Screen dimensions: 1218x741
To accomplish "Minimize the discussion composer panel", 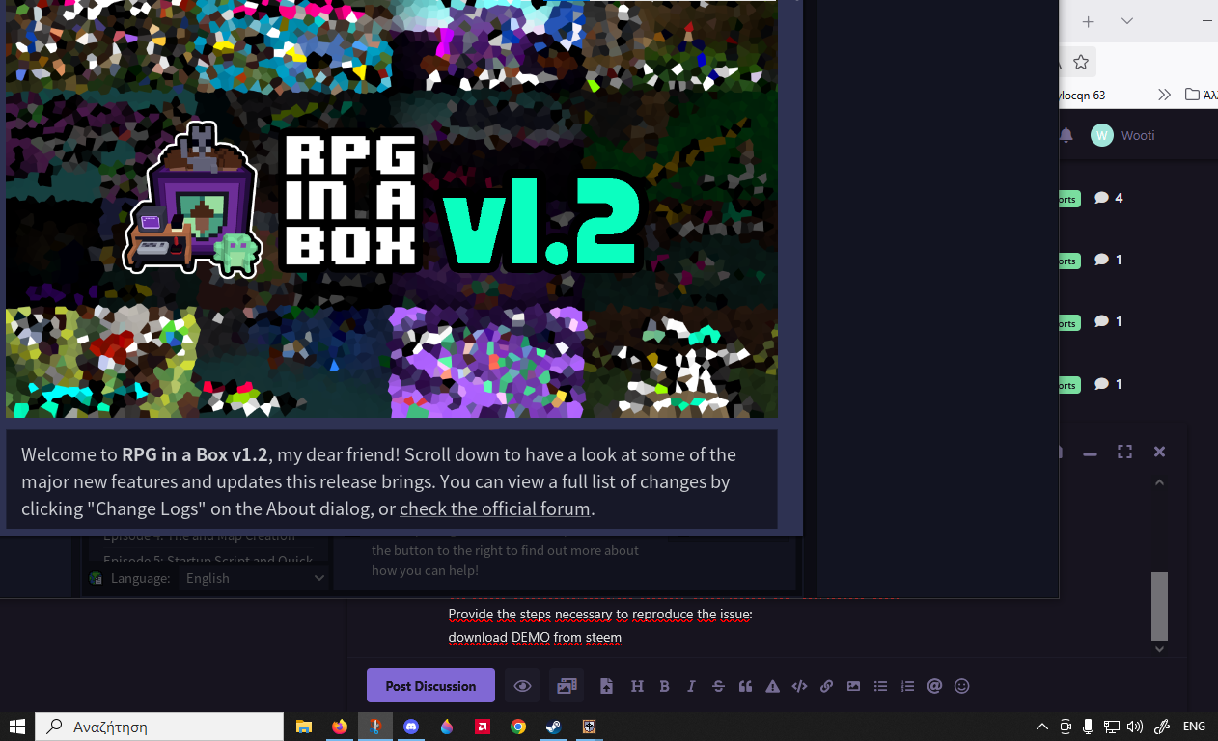I will (1090, 453).
